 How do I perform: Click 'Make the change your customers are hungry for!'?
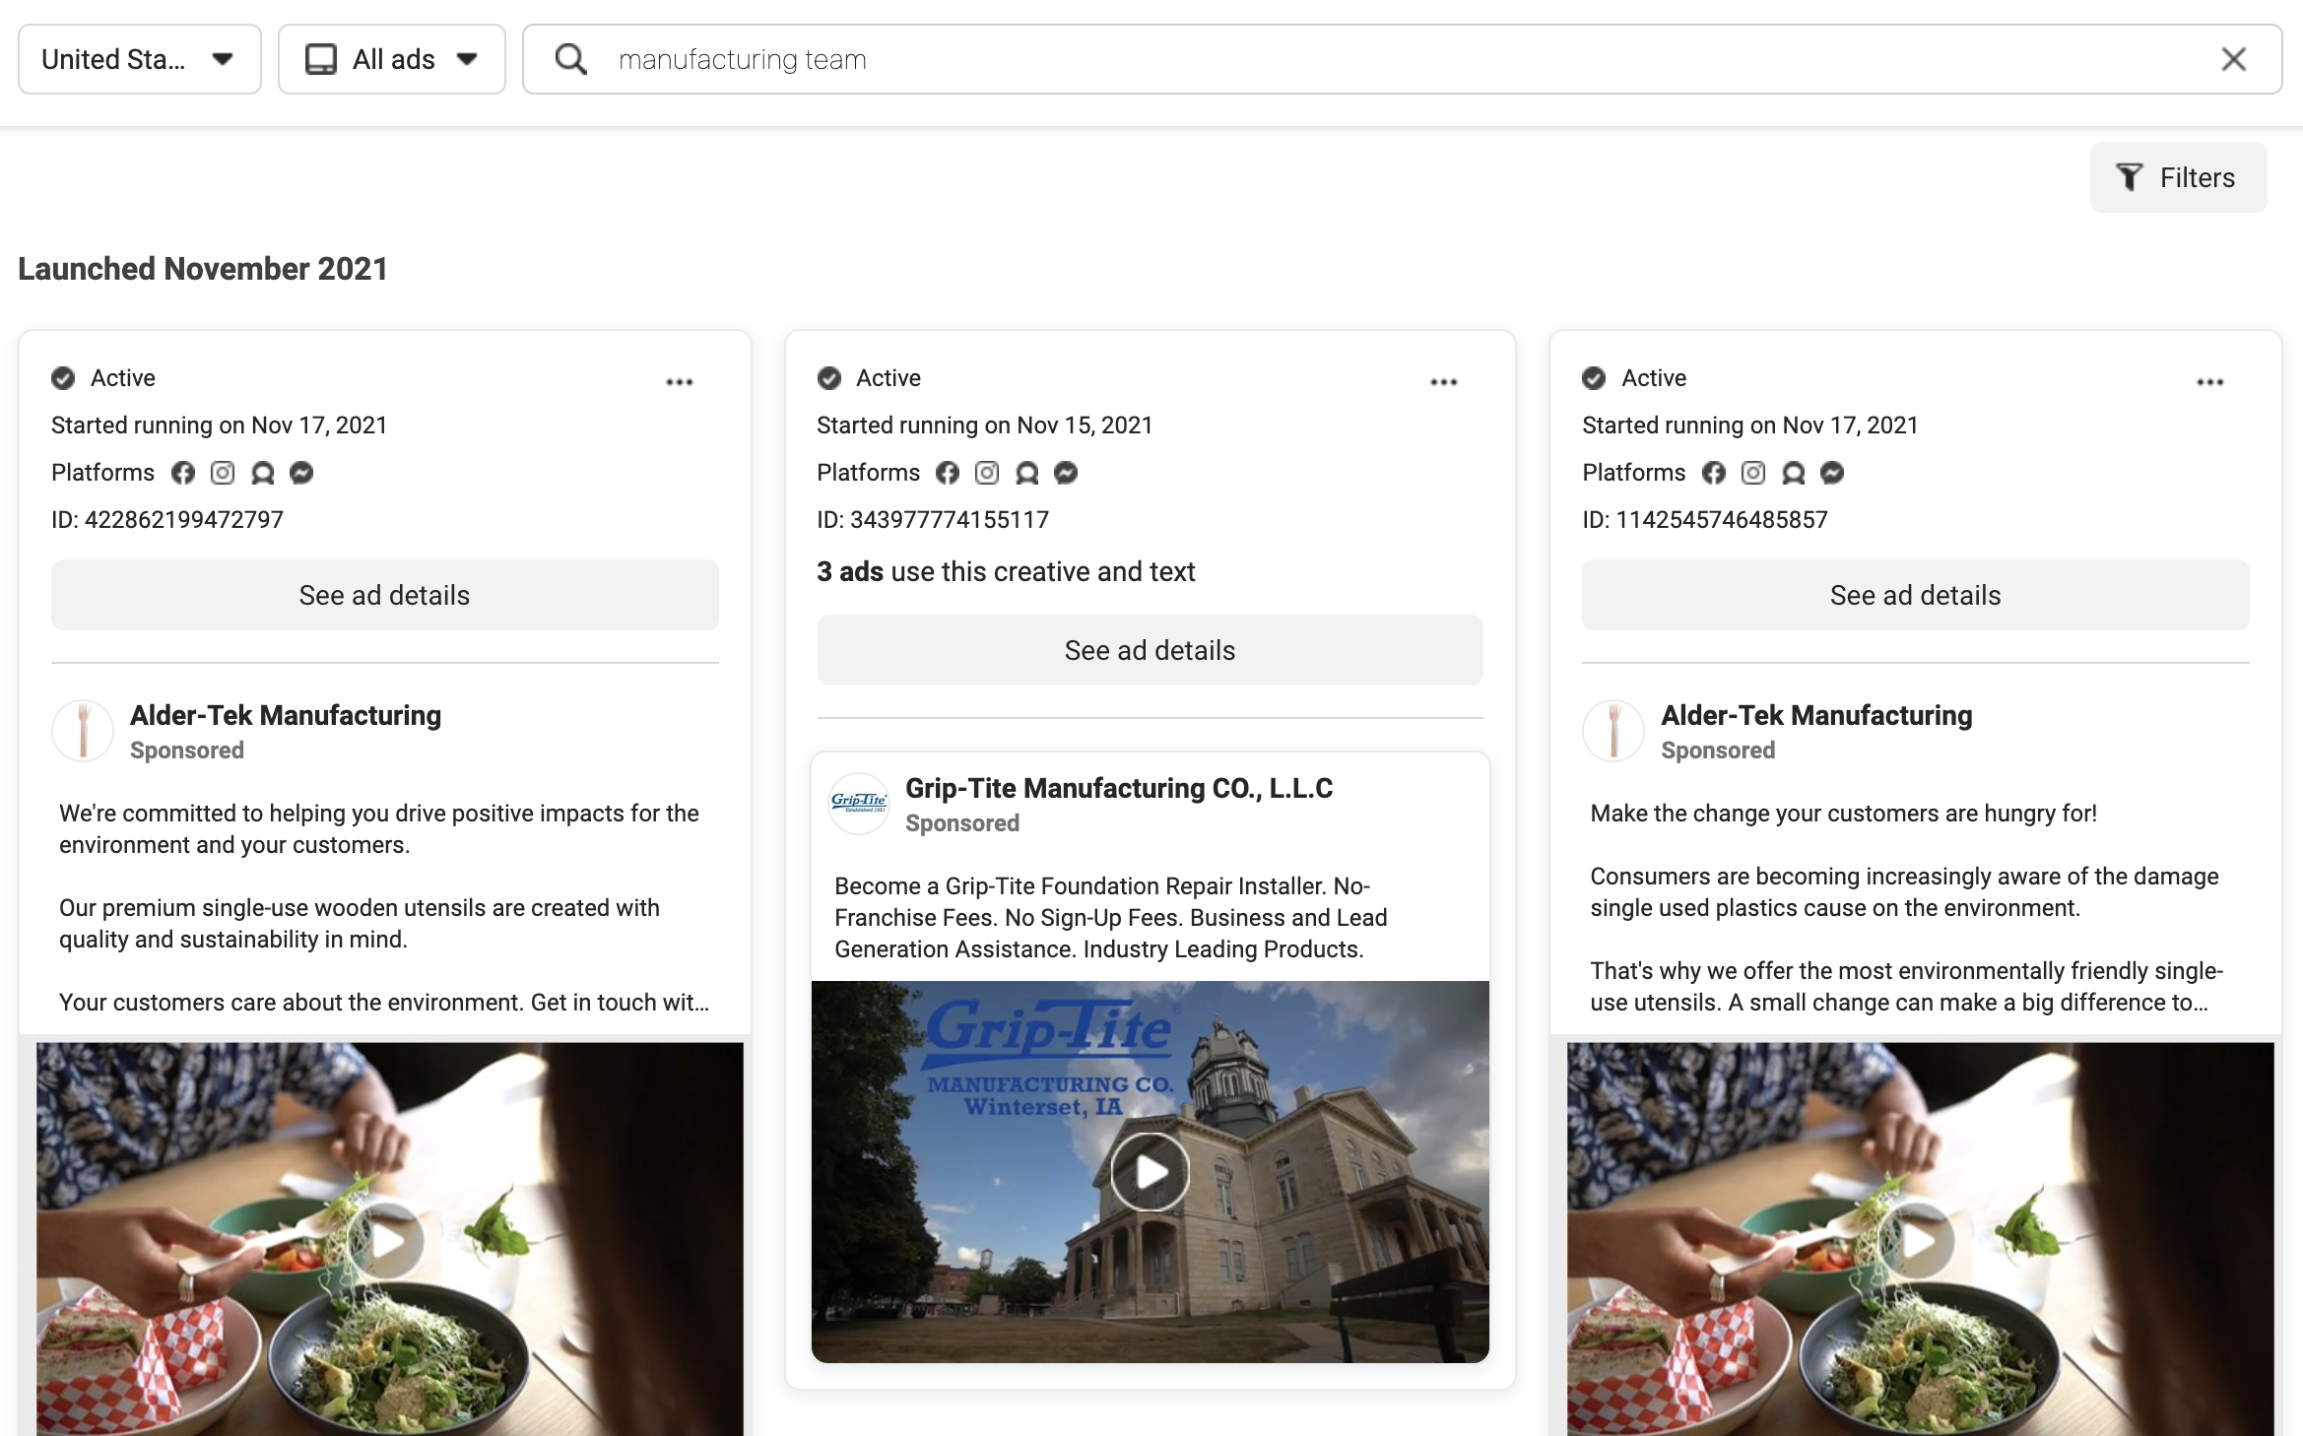(x=1843, y=814)
